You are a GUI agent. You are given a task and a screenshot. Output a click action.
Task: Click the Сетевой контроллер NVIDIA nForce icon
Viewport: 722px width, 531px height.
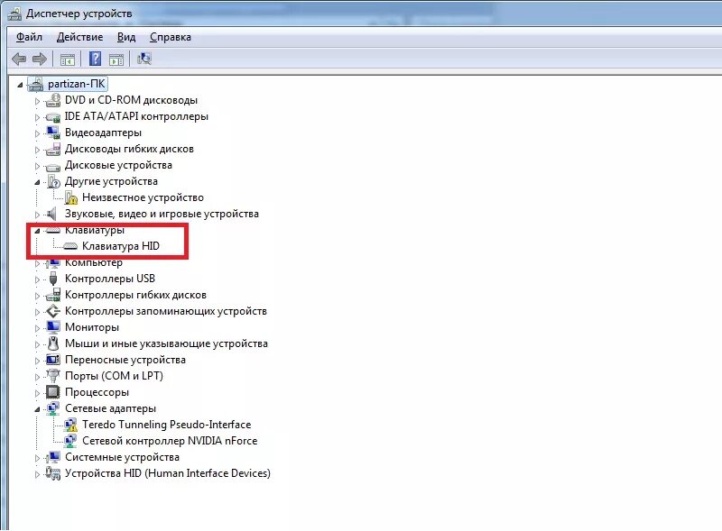click(70, 441)
